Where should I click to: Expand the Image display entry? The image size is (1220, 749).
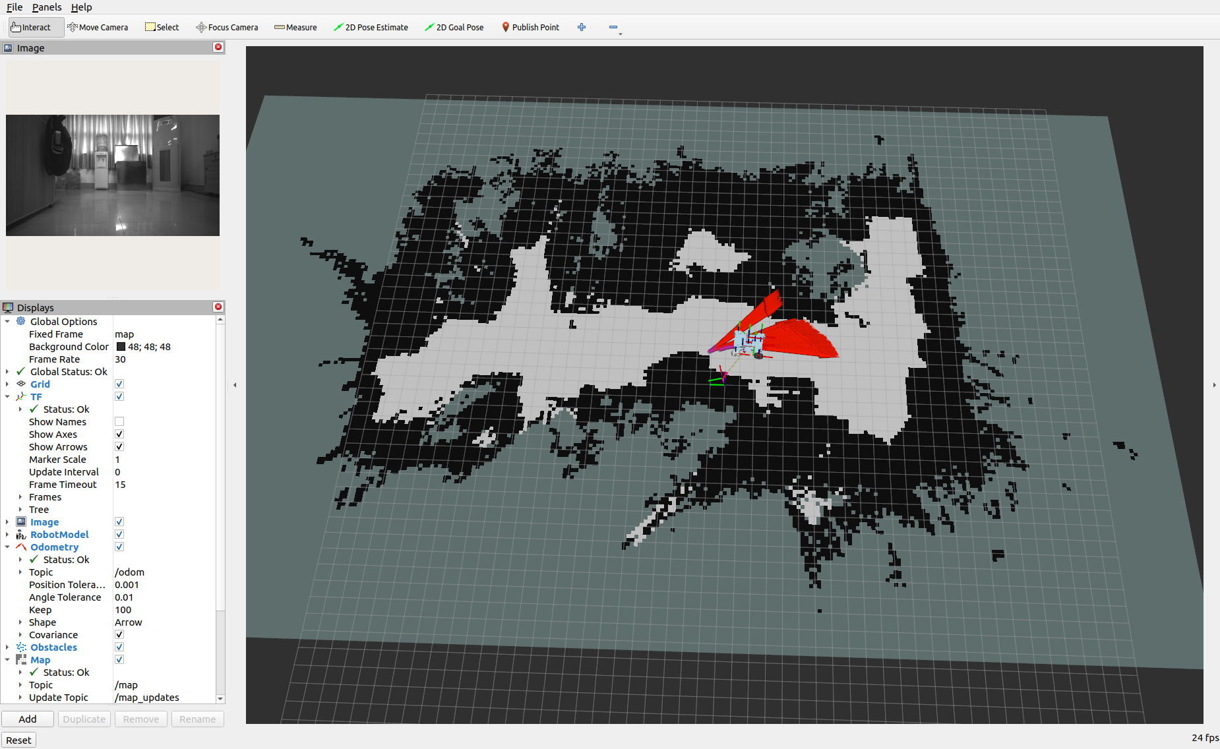pyautogui.click(x=7, y=522)
